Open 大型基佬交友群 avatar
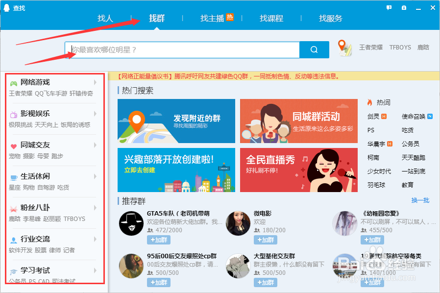 [238, 266]
